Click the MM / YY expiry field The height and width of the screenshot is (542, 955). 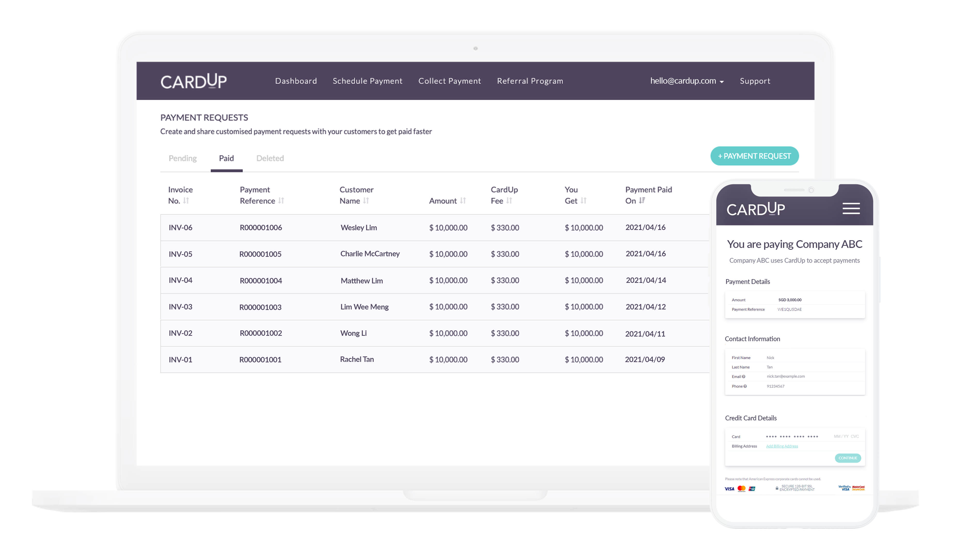[841, 436]
